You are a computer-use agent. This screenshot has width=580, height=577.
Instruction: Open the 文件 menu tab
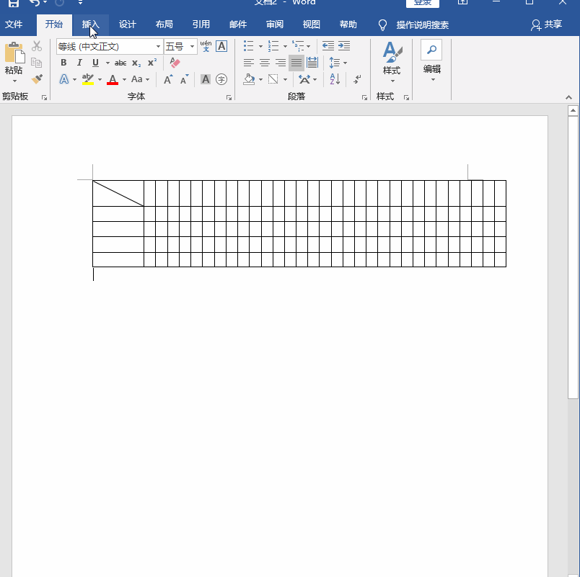[x=14, y=24]
